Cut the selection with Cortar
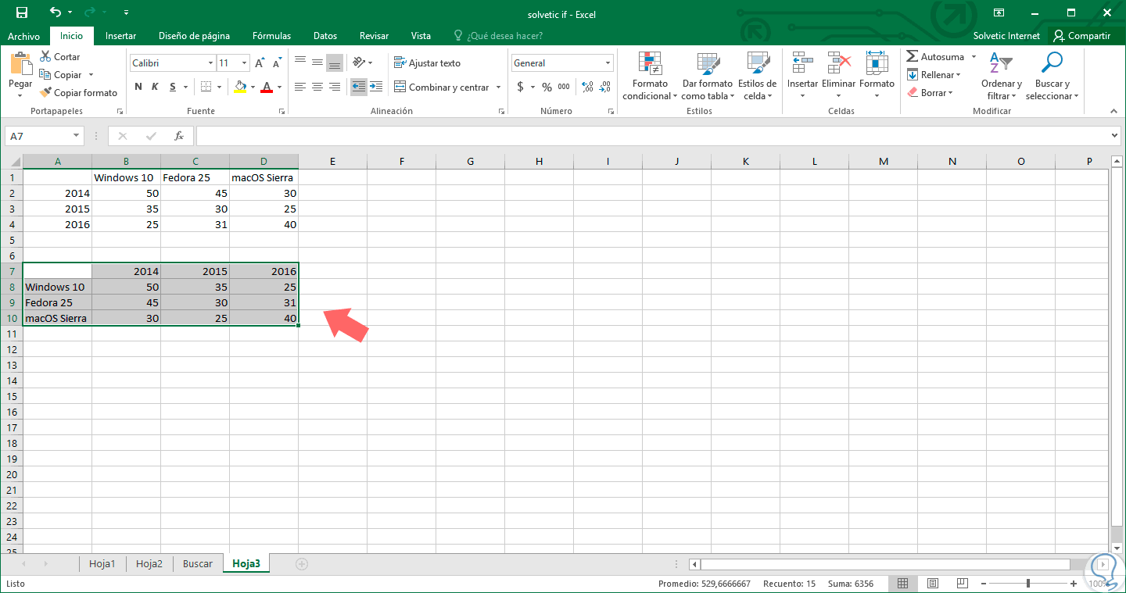Image resolution: width=1126 pixels, height=593 pixels. coord(60,57)
